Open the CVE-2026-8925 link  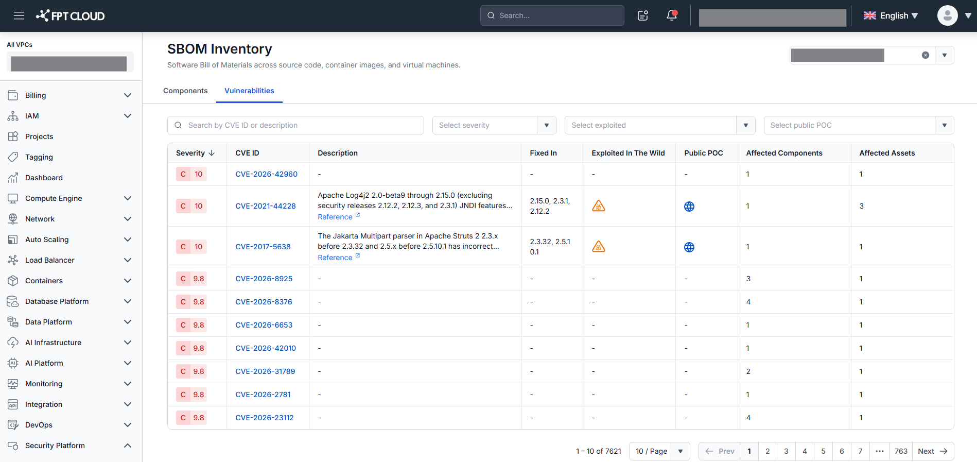264,279
